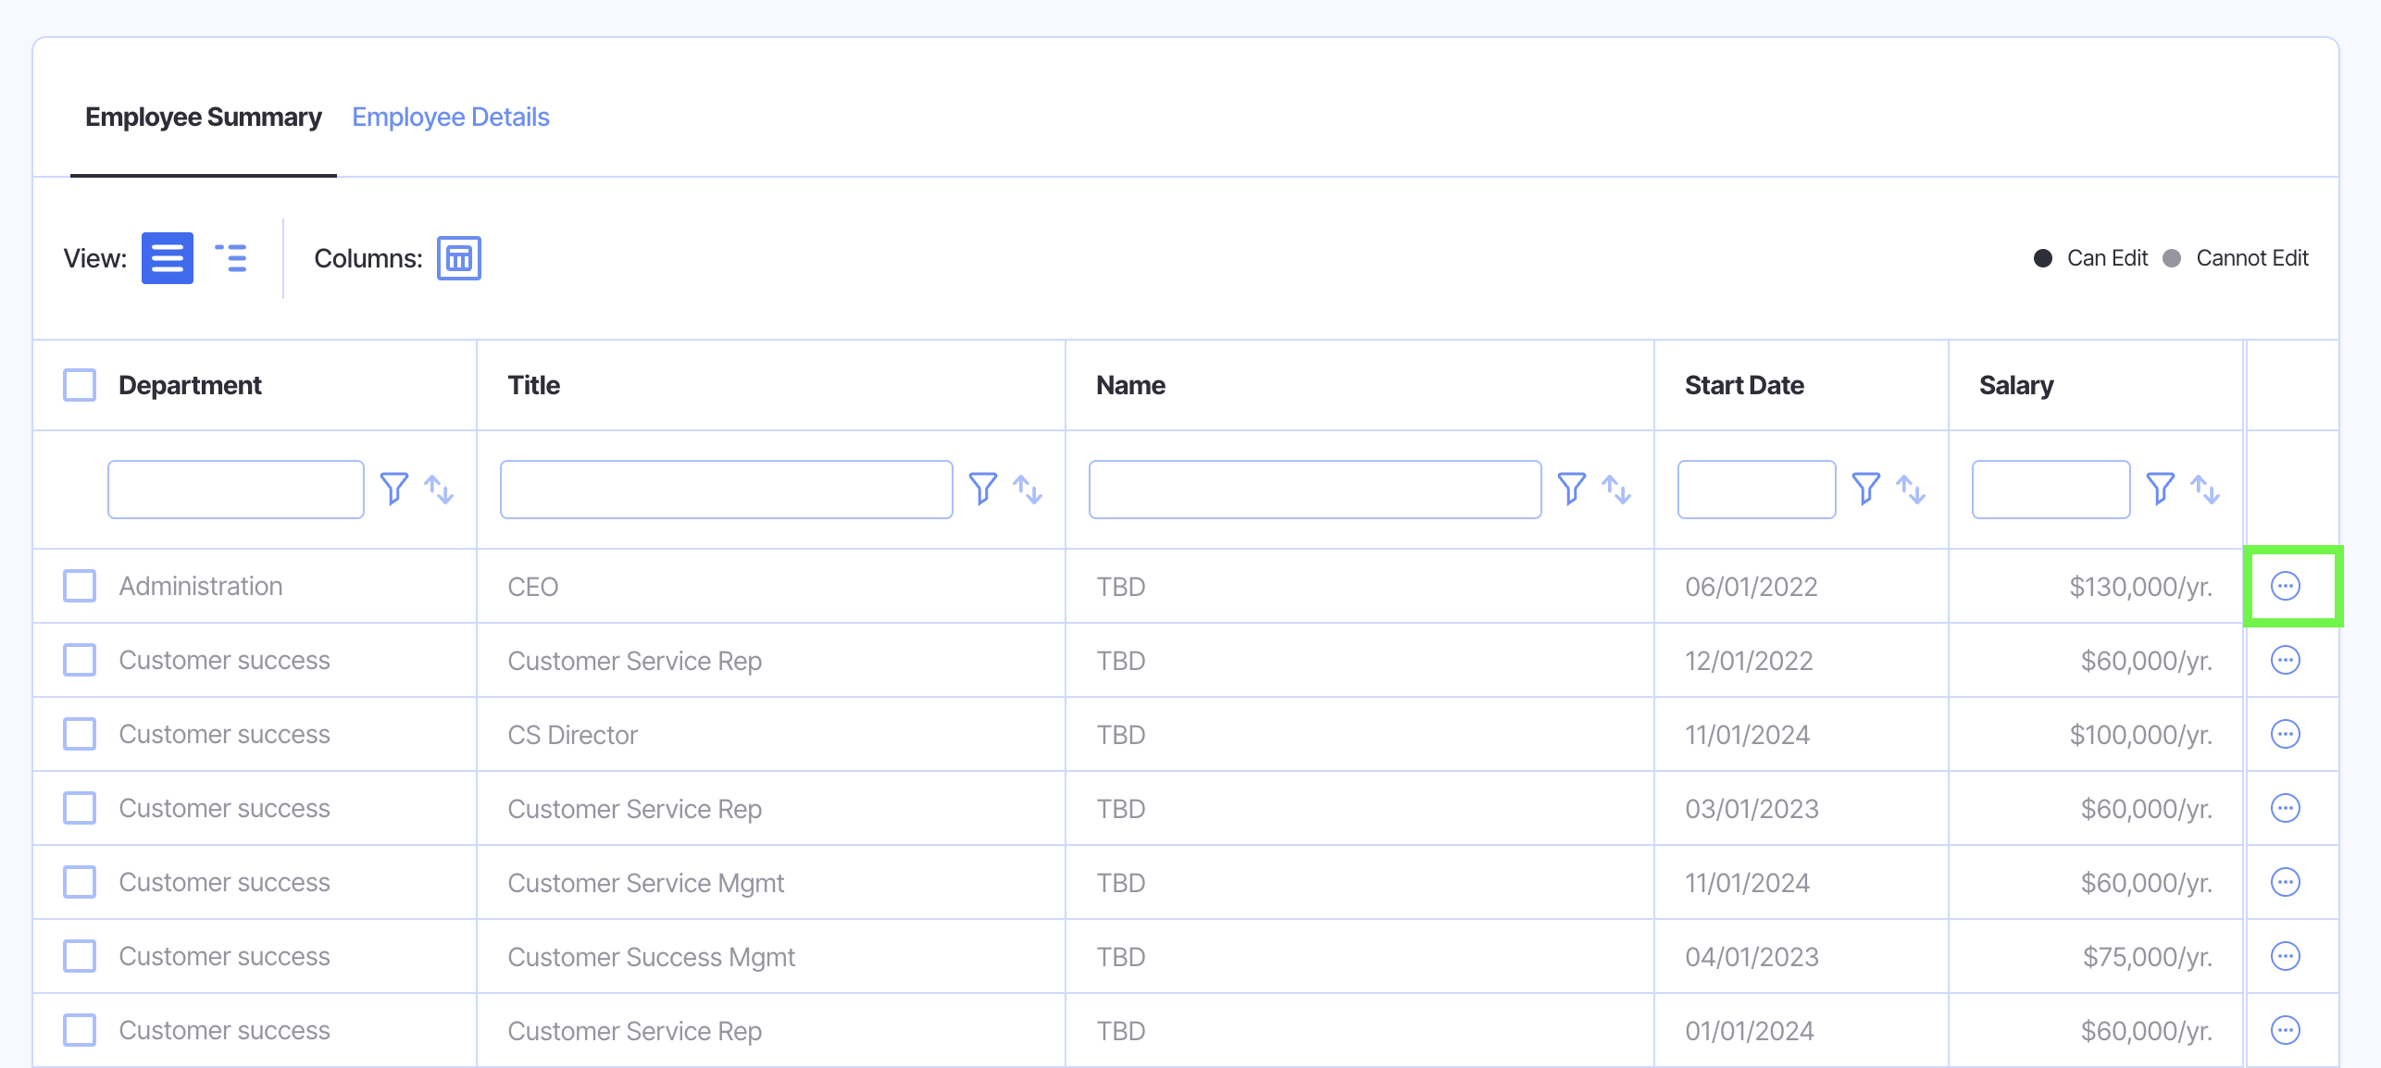The height and width of the screenshot is (1068, 2381).
Task: Select the Employee Summary tab
Action: [203, 117]
